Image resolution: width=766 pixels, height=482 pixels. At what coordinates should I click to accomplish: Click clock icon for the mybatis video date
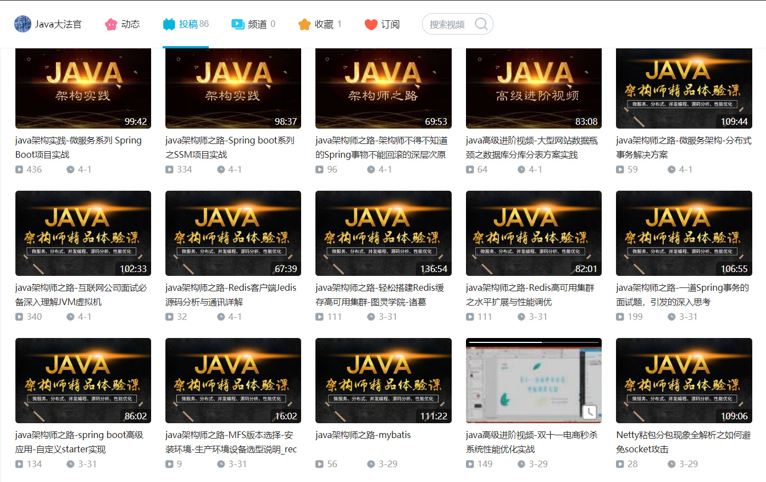[371, 464]
